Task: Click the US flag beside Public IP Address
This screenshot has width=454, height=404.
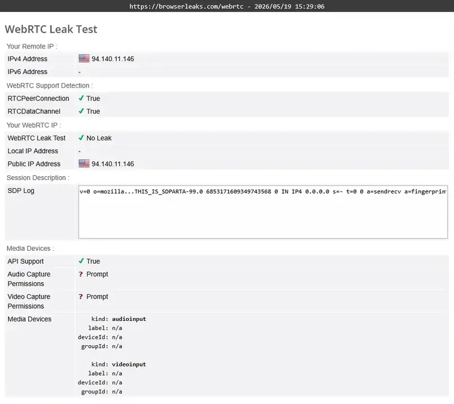Action: (x=84, y=163)
